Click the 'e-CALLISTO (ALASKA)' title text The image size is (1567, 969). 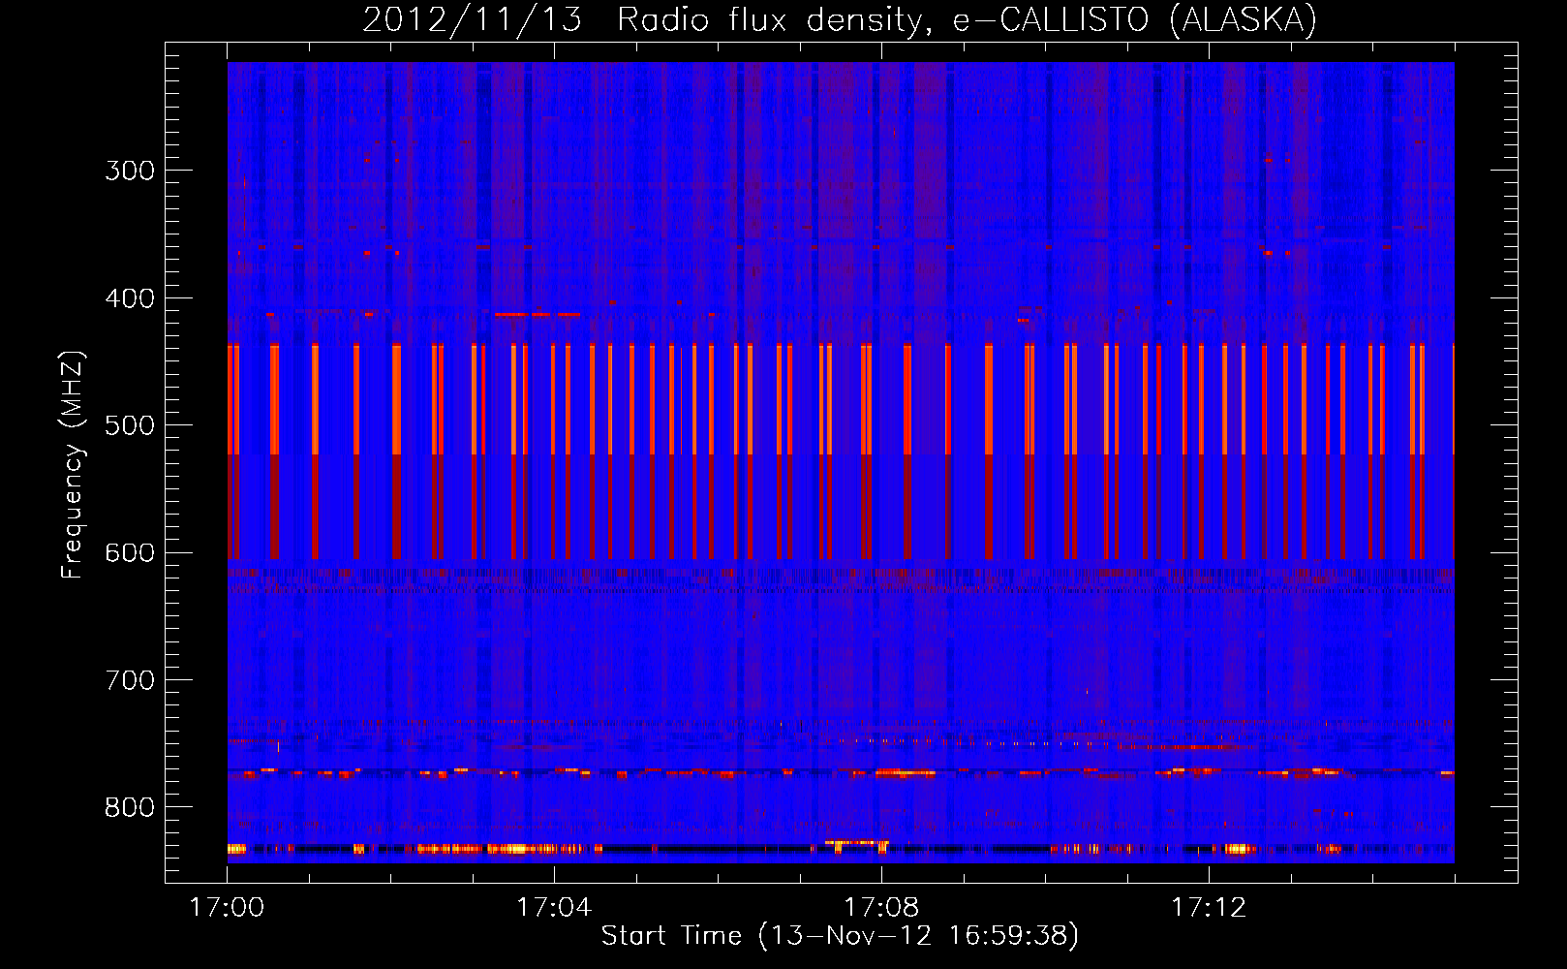[x=1135, y=20]
